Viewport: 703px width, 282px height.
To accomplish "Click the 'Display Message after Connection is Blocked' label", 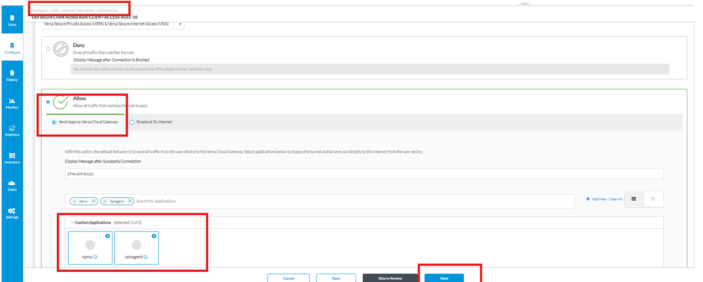I will point(111,60).
